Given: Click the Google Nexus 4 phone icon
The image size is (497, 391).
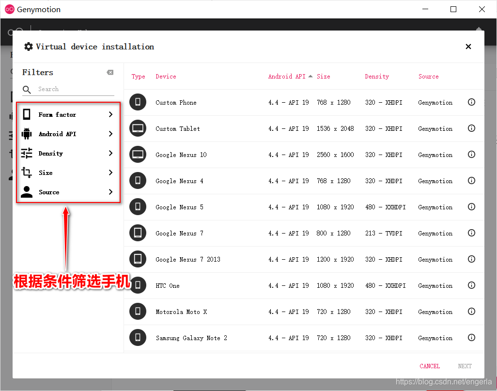Looking at the screenshot, I should (138, 181).
